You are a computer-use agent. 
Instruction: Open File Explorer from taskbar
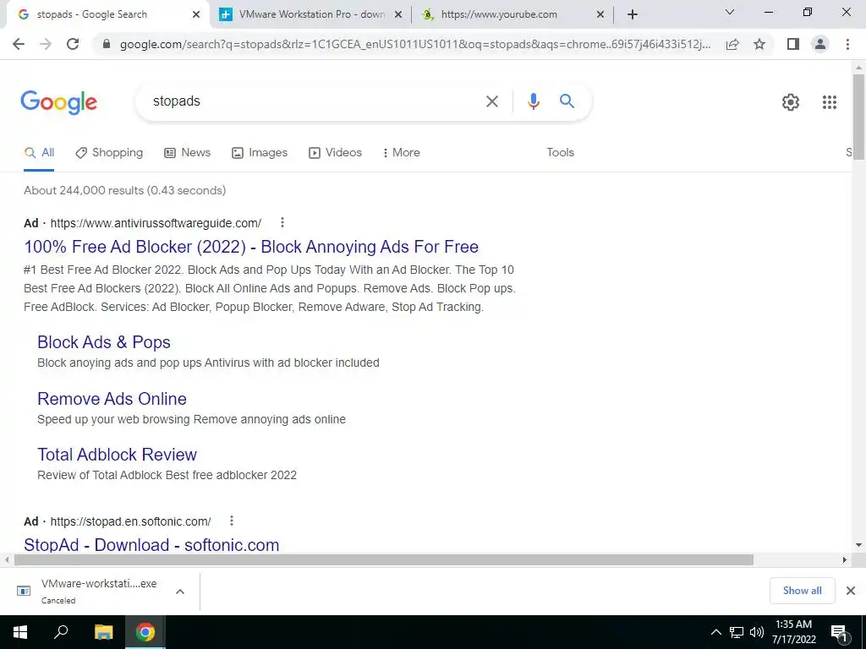(x=103, y=632)
